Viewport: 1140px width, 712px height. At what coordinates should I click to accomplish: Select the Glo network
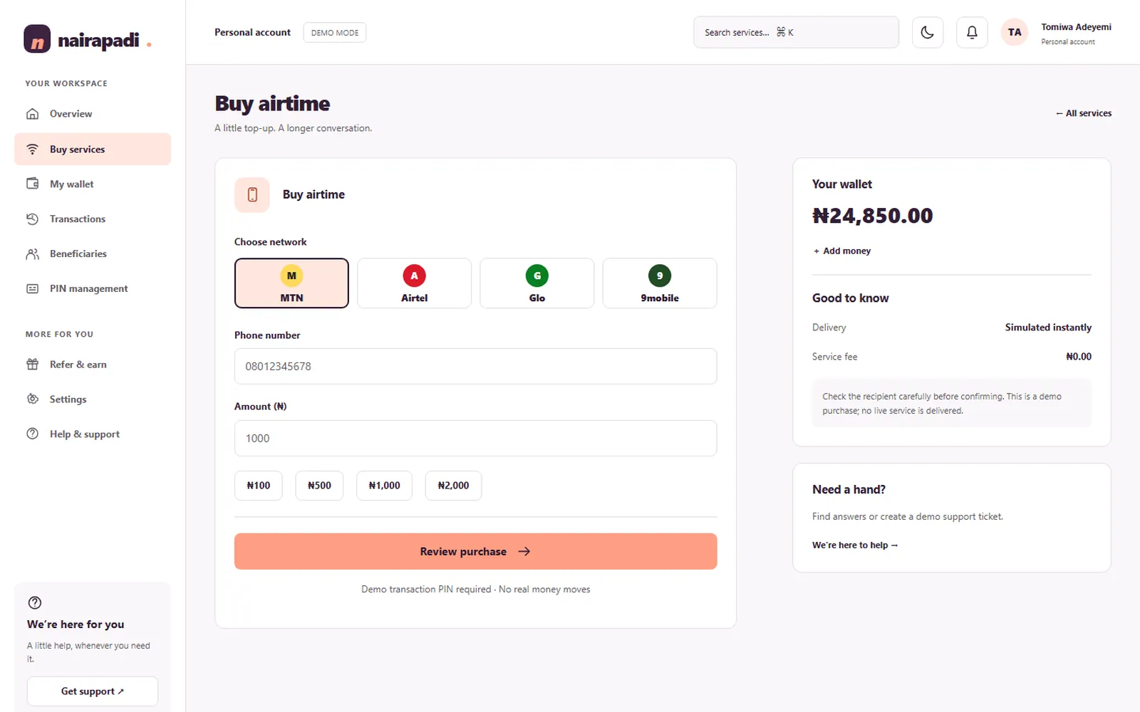pos(537,283)
